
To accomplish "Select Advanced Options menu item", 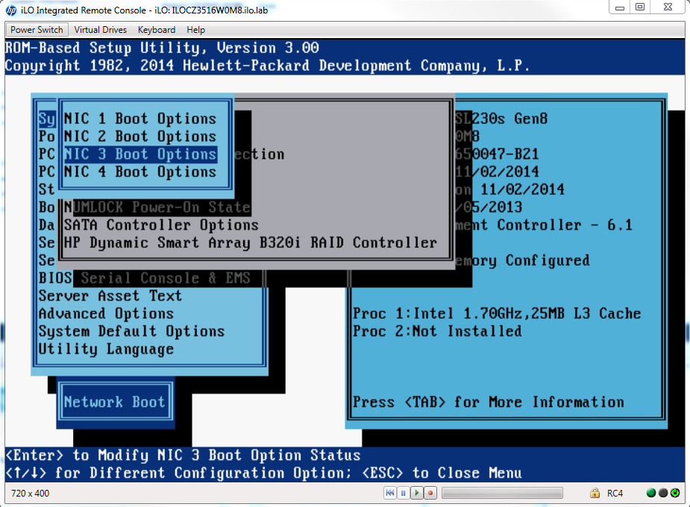I will pos(106,314).
